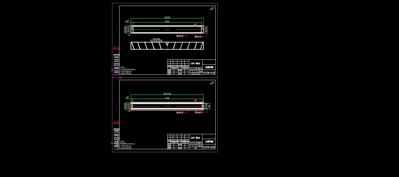This screenshot has width=399, height=177.
Task: Select lower sheet's top-right corner roughness symbol
Action: click(x=212, y=83)
